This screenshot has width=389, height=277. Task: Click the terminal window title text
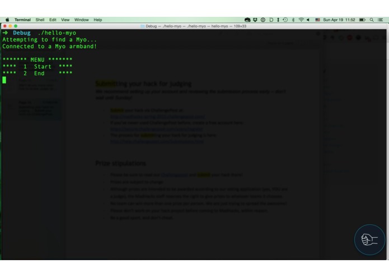(196, 26)
